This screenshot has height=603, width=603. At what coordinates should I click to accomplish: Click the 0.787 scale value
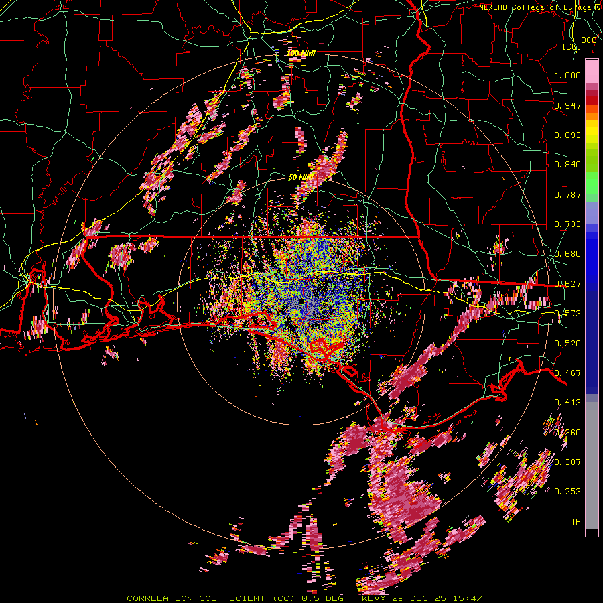(567, 194)
